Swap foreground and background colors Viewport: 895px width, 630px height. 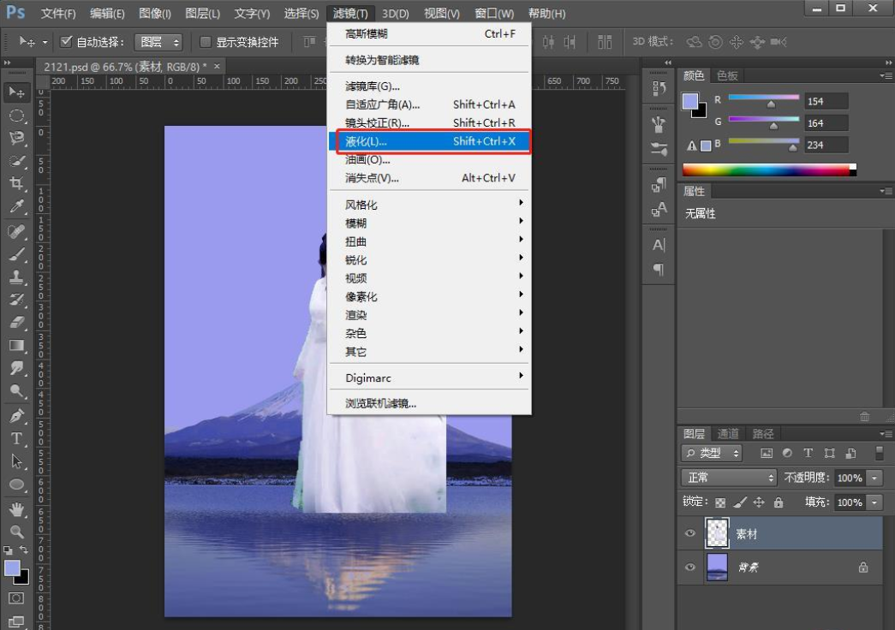pyautogui.click(x=25, y=550)
